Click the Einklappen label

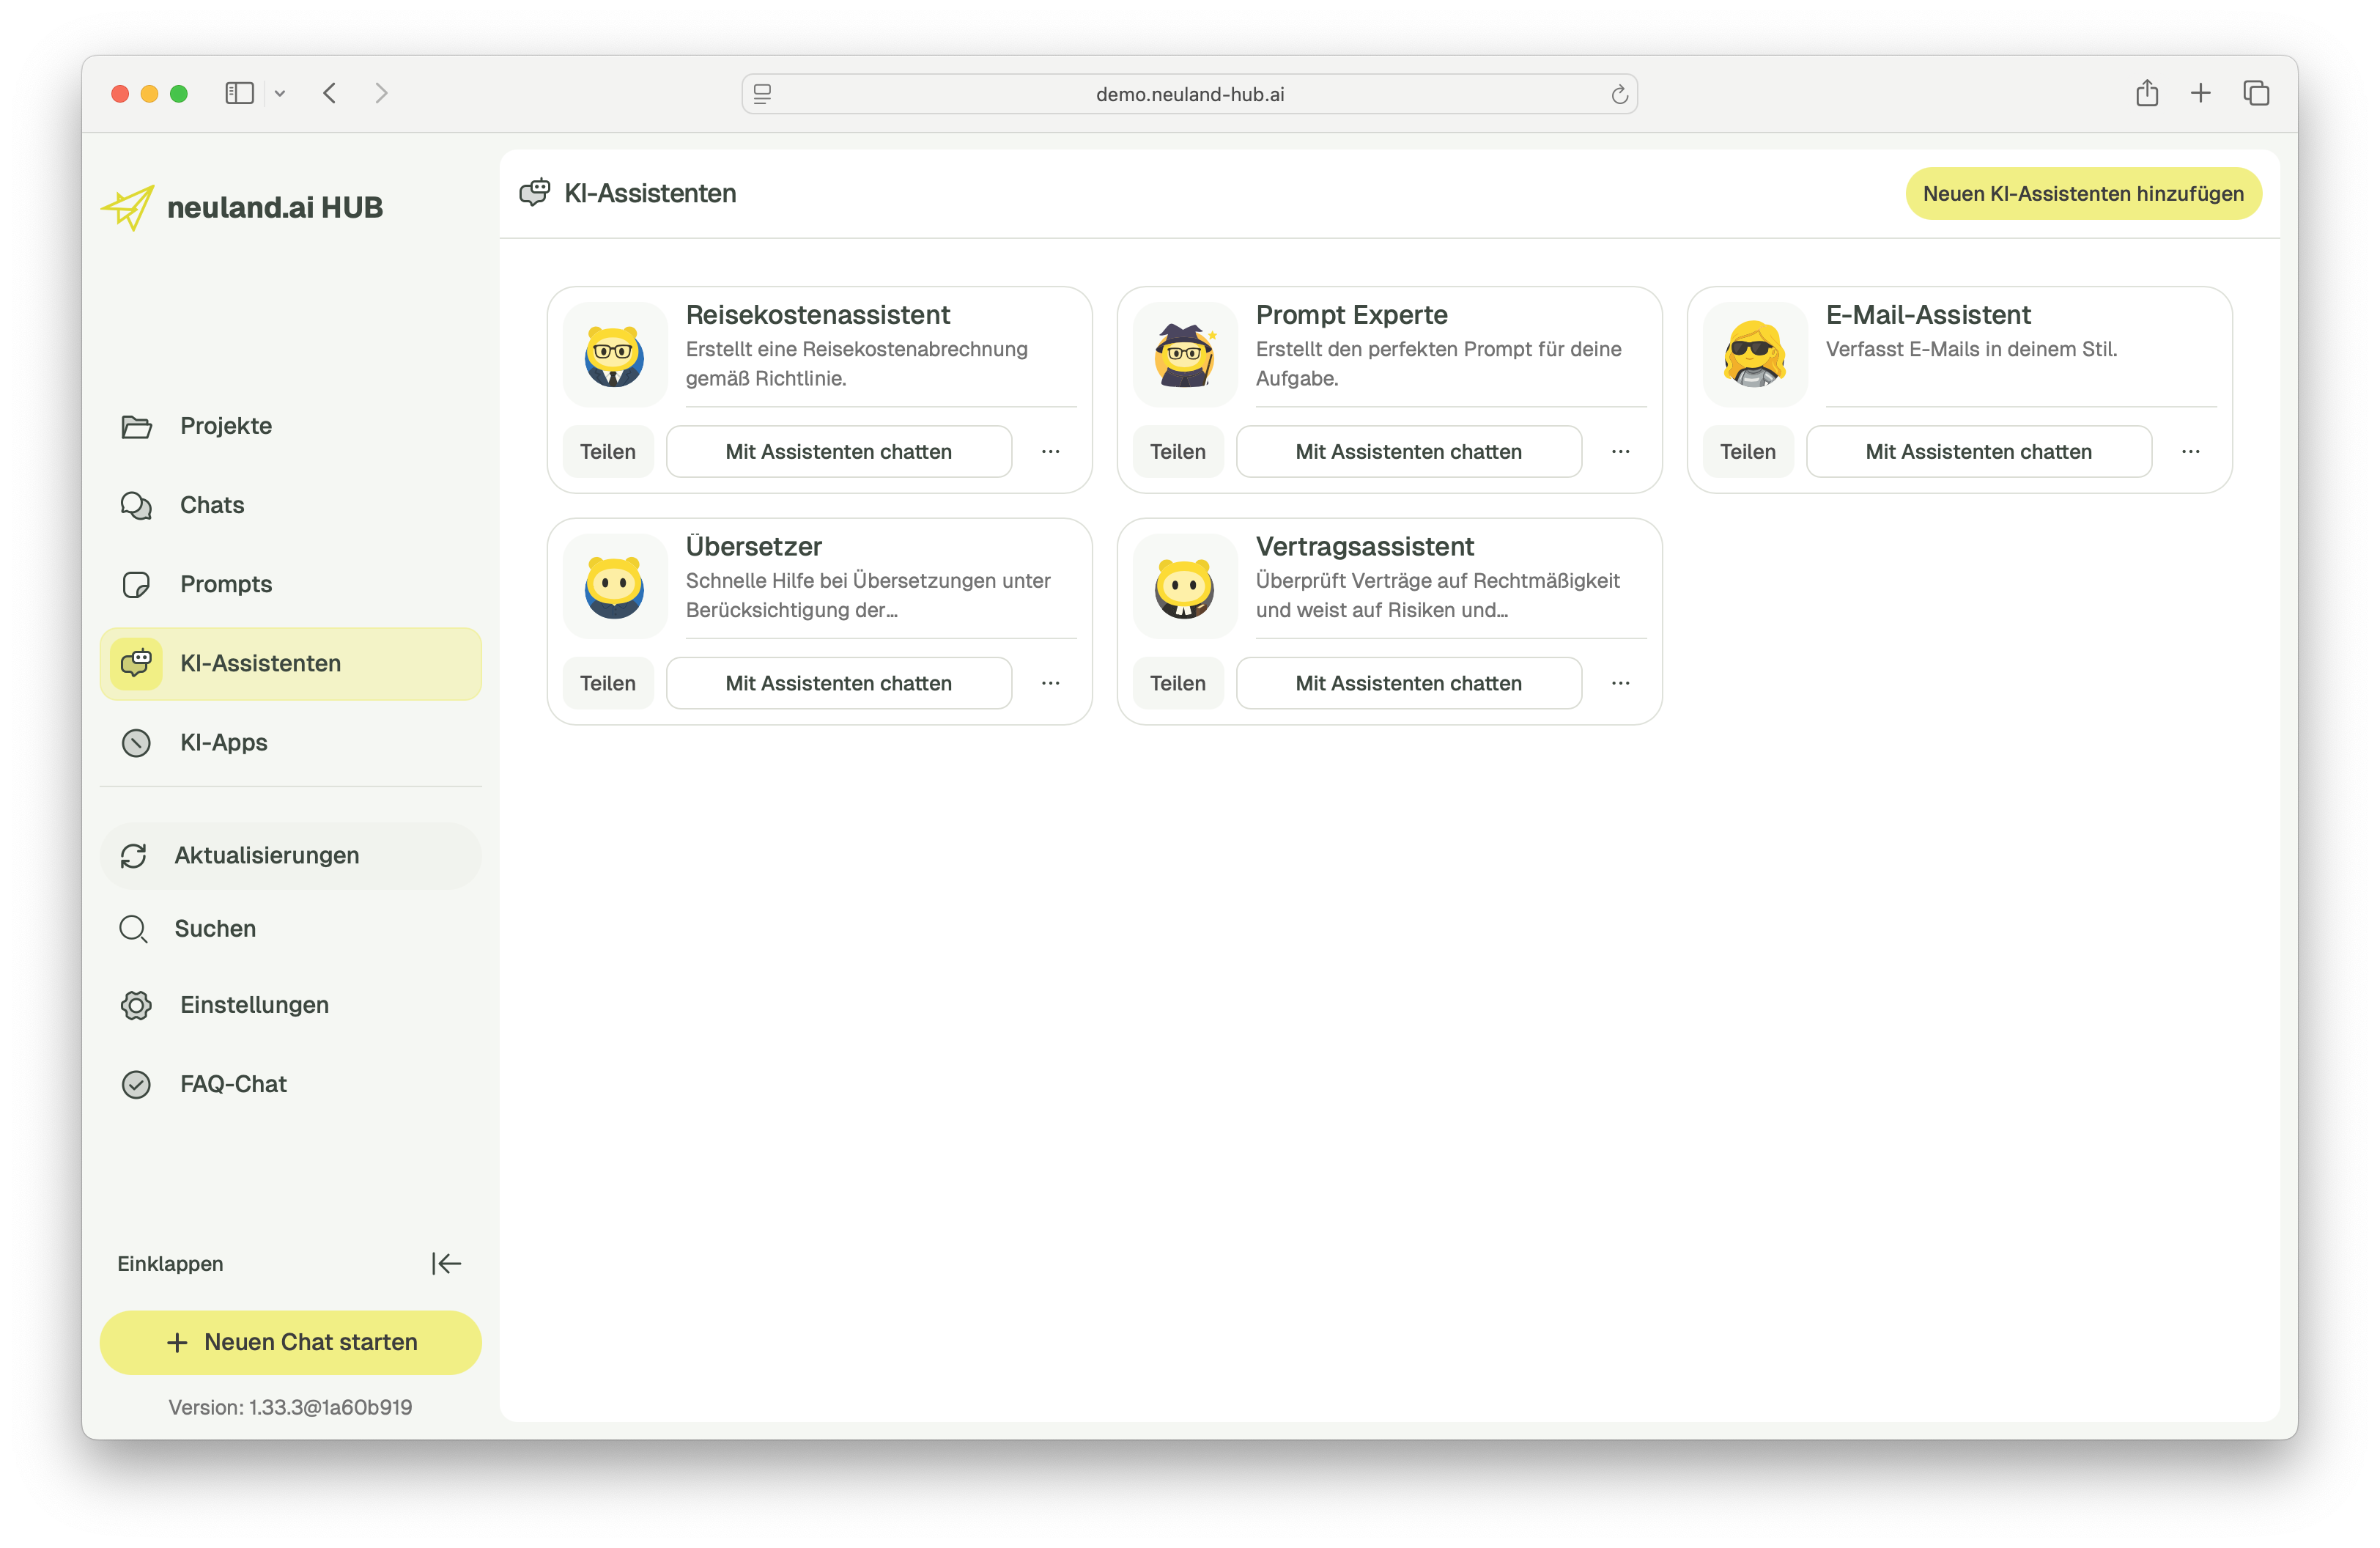tap(170, 1264)
